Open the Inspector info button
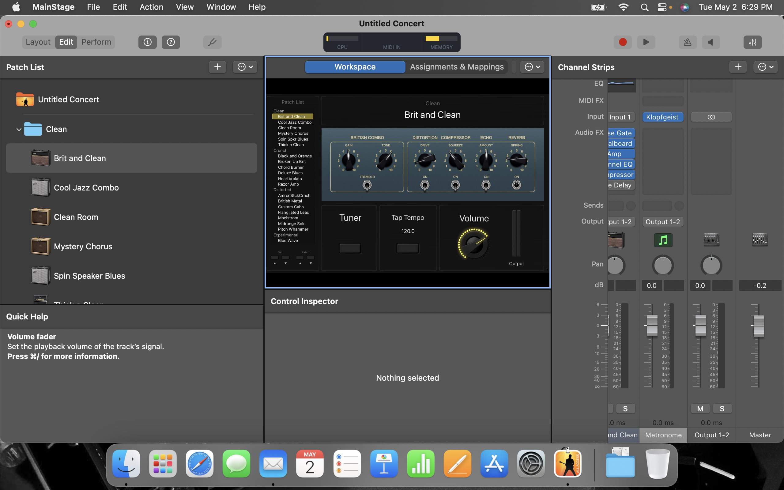This screenshot has height=490, width=784. (147, 42)
